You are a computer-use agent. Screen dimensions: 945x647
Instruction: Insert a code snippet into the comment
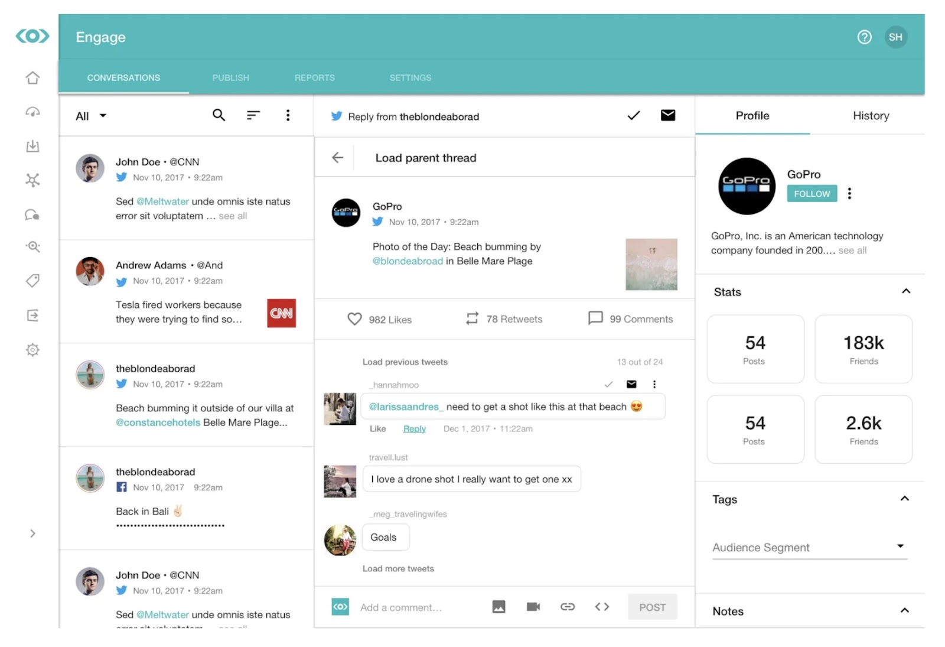602,607
